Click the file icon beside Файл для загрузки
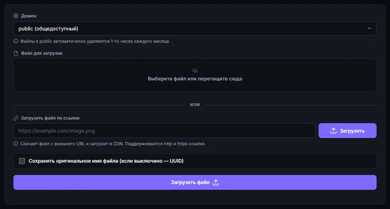Screen dimensions: 390x209 [16, 53]
